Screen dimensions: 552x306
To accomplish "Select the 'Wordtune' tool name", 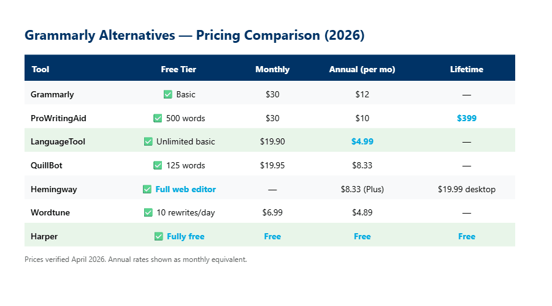I will (x=50, y=212).
